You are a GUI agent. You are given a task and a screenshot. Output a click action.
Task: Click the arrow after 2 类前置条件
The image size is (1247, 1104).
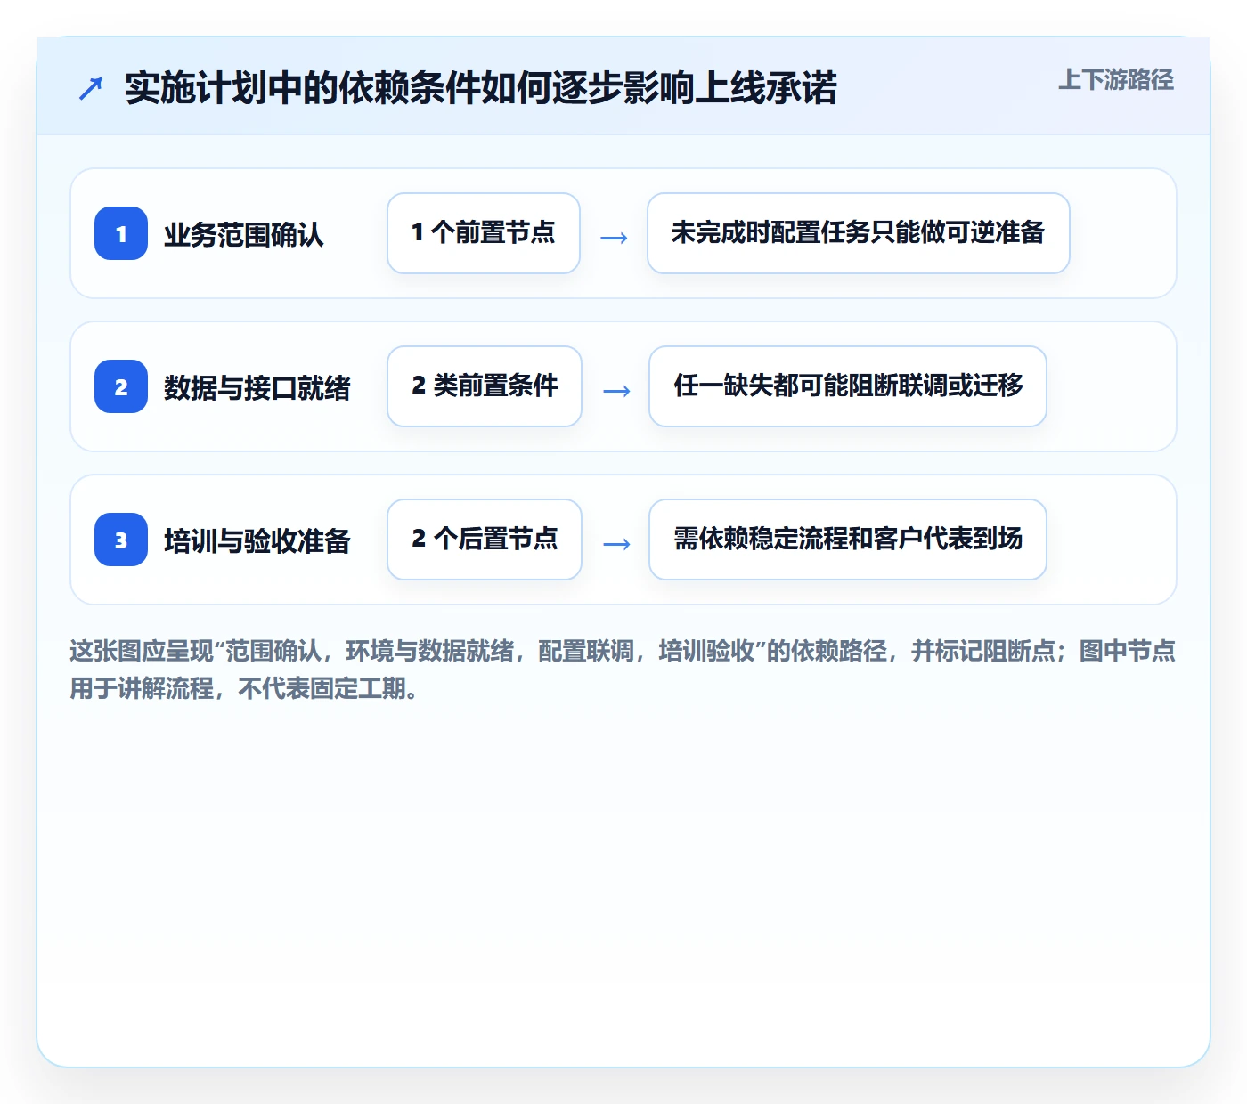pyautogui.click(x=616, y=391)
